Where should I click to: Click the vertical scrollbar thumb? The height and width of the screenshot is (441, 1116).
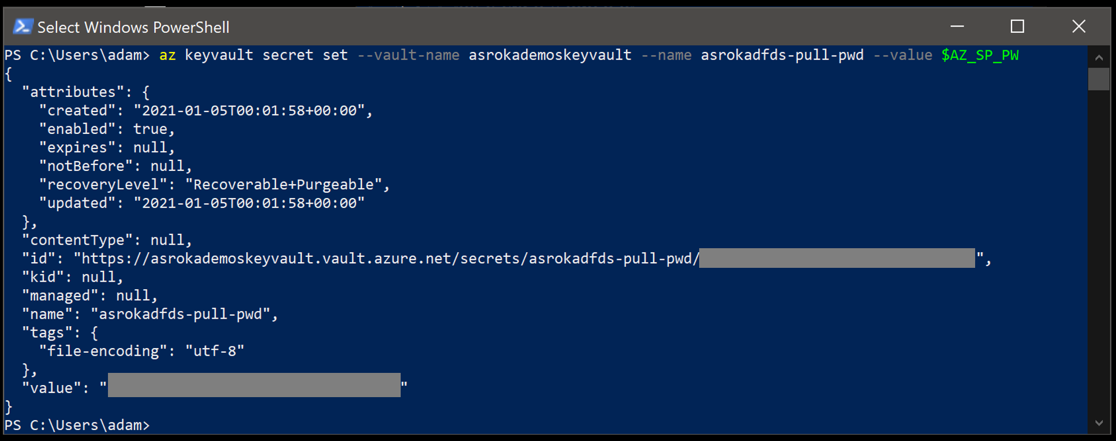[1099, 79]
